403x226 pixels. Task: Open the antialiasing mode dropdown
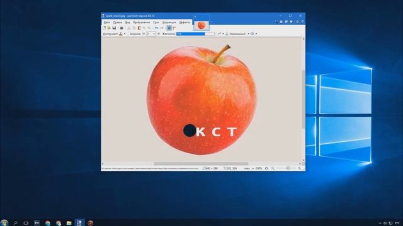[x=254, y=33]
